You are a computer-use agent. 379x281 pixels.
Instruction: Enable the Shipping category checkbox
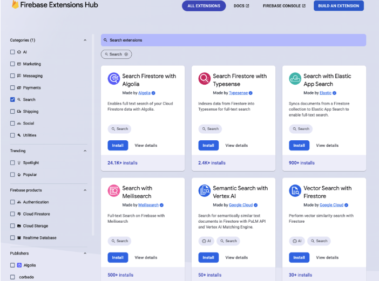click(x=12, y=111)
